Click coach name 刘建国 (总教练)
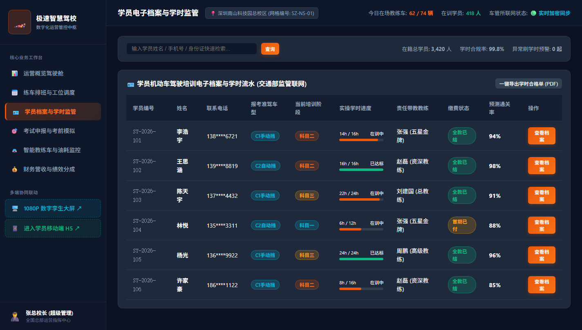582x330 pixels. coord(413,195)
